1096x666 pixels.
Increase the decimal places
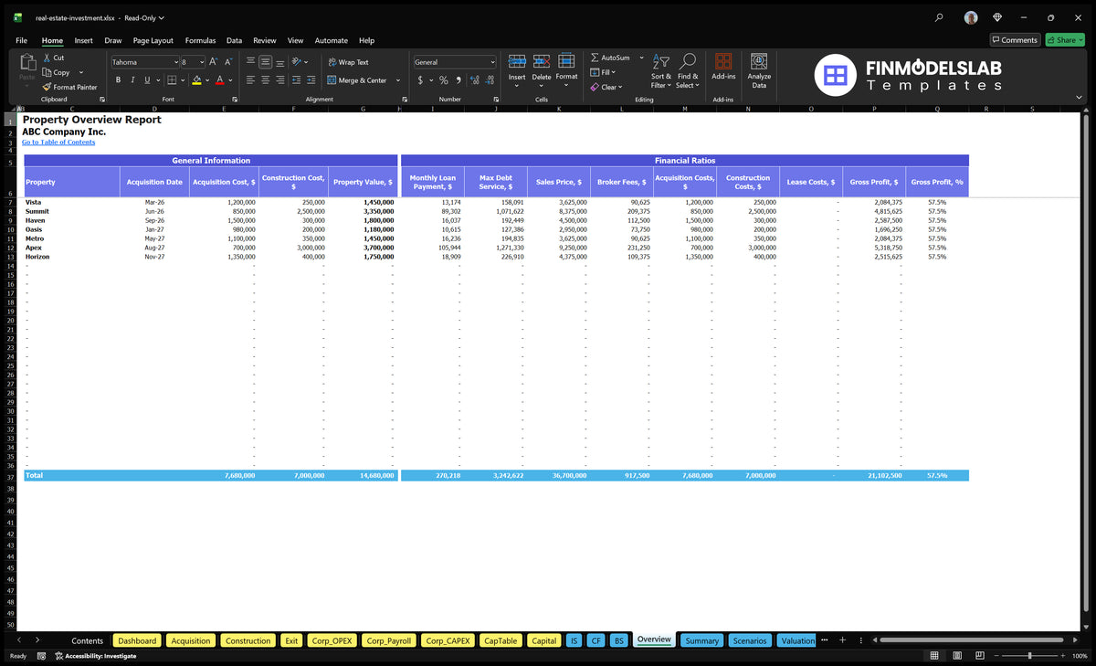[473, 80]
